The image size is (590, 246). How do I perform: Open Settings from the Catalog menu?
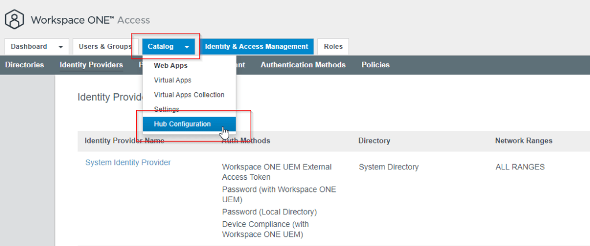click(x=166, y=109)
